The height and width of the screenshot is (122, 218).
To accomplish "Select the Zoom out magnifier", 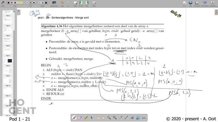I will click(115, 118).
